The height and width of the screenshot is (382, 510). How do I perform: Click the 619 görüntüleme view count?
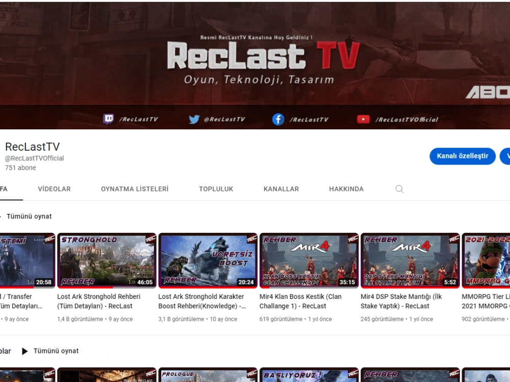click(x=281, y=319)
